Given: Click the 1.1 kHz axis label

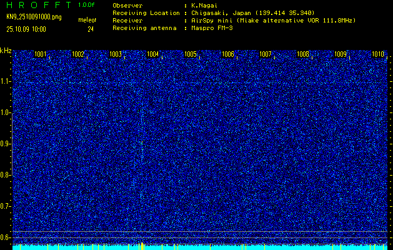Looking at the screenshot, I should point(6,81).
